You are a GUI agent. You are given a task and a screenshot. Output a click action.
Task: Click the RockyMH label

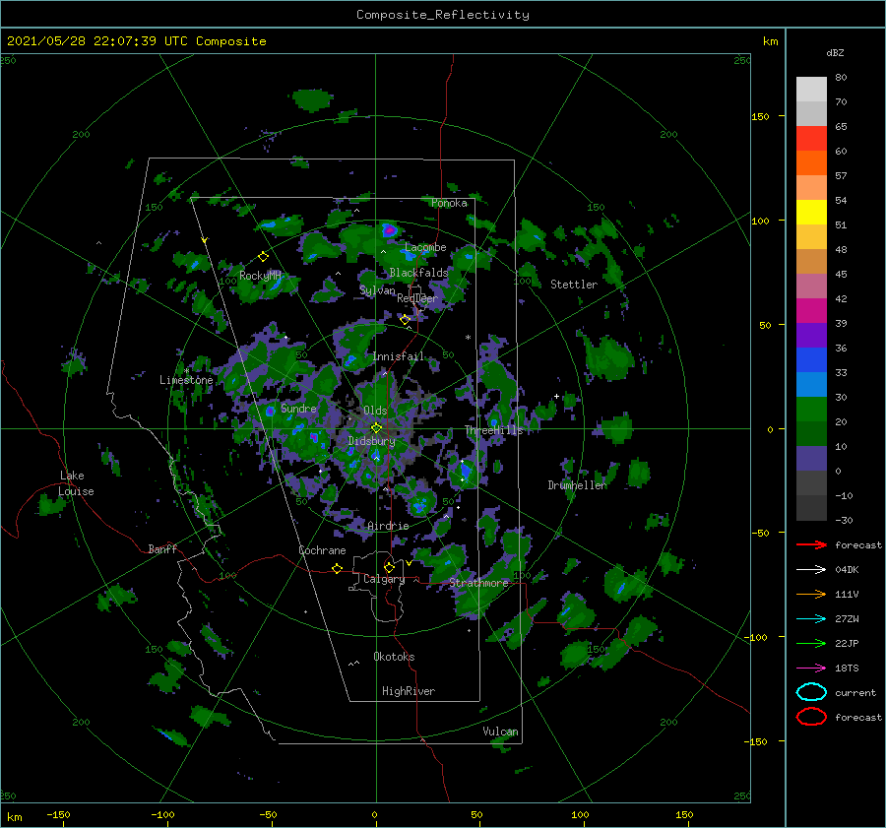[x=260, y=276]
